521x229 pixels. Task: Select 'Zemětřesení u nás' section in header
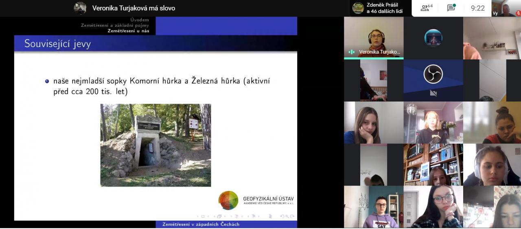point(128,31)
